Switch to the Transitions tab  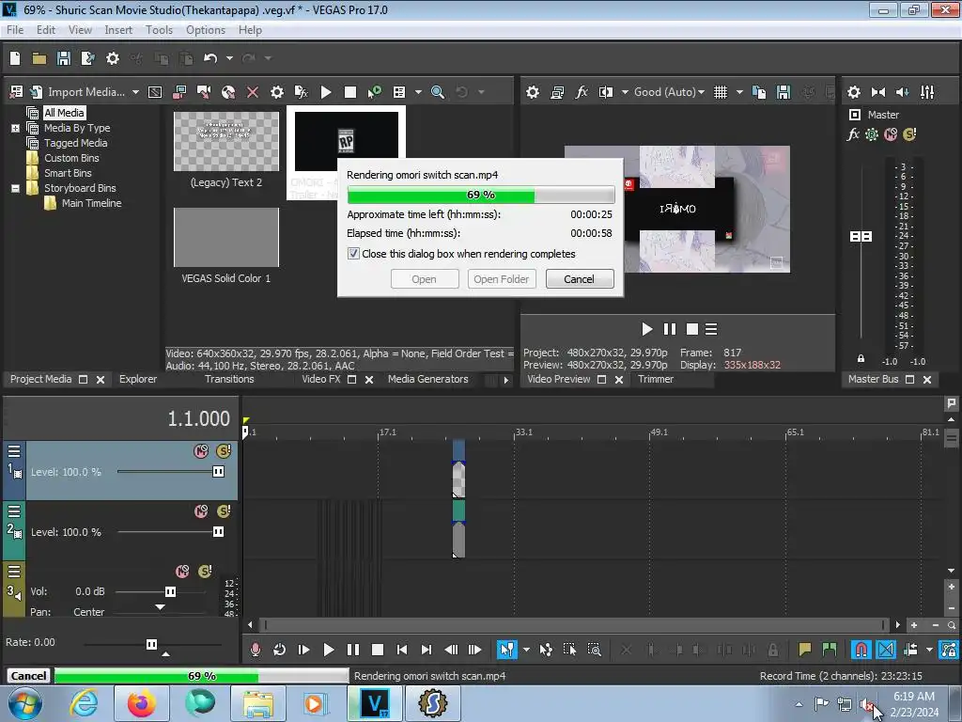pos(229,380)
